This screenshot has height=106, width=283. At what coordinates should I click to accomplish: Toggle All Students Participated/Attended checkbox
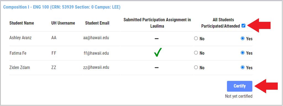(x=243, y=26)
